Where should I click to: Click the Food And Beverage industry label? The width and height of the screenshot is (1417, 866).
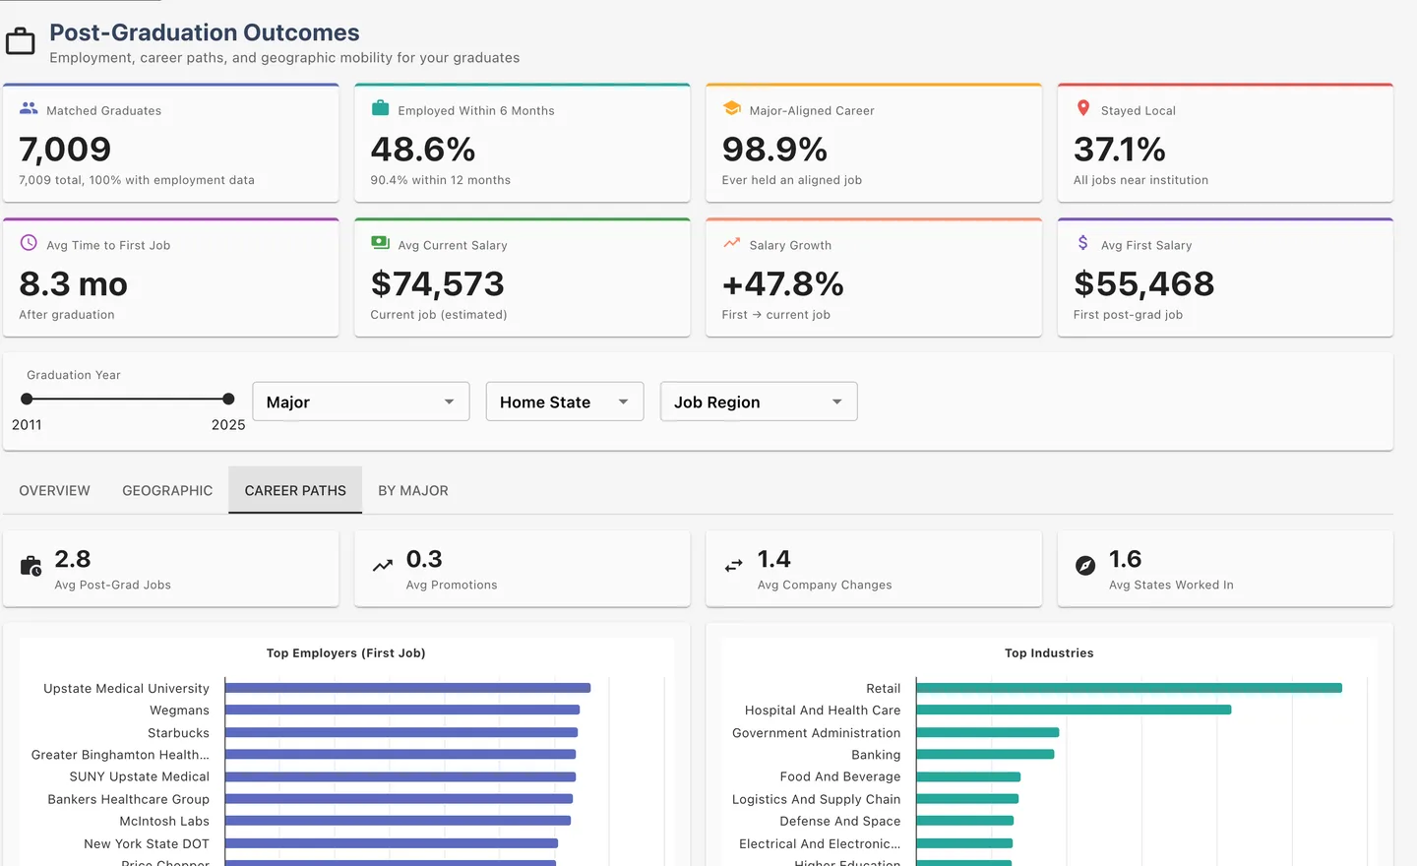(x=840, y=776)
